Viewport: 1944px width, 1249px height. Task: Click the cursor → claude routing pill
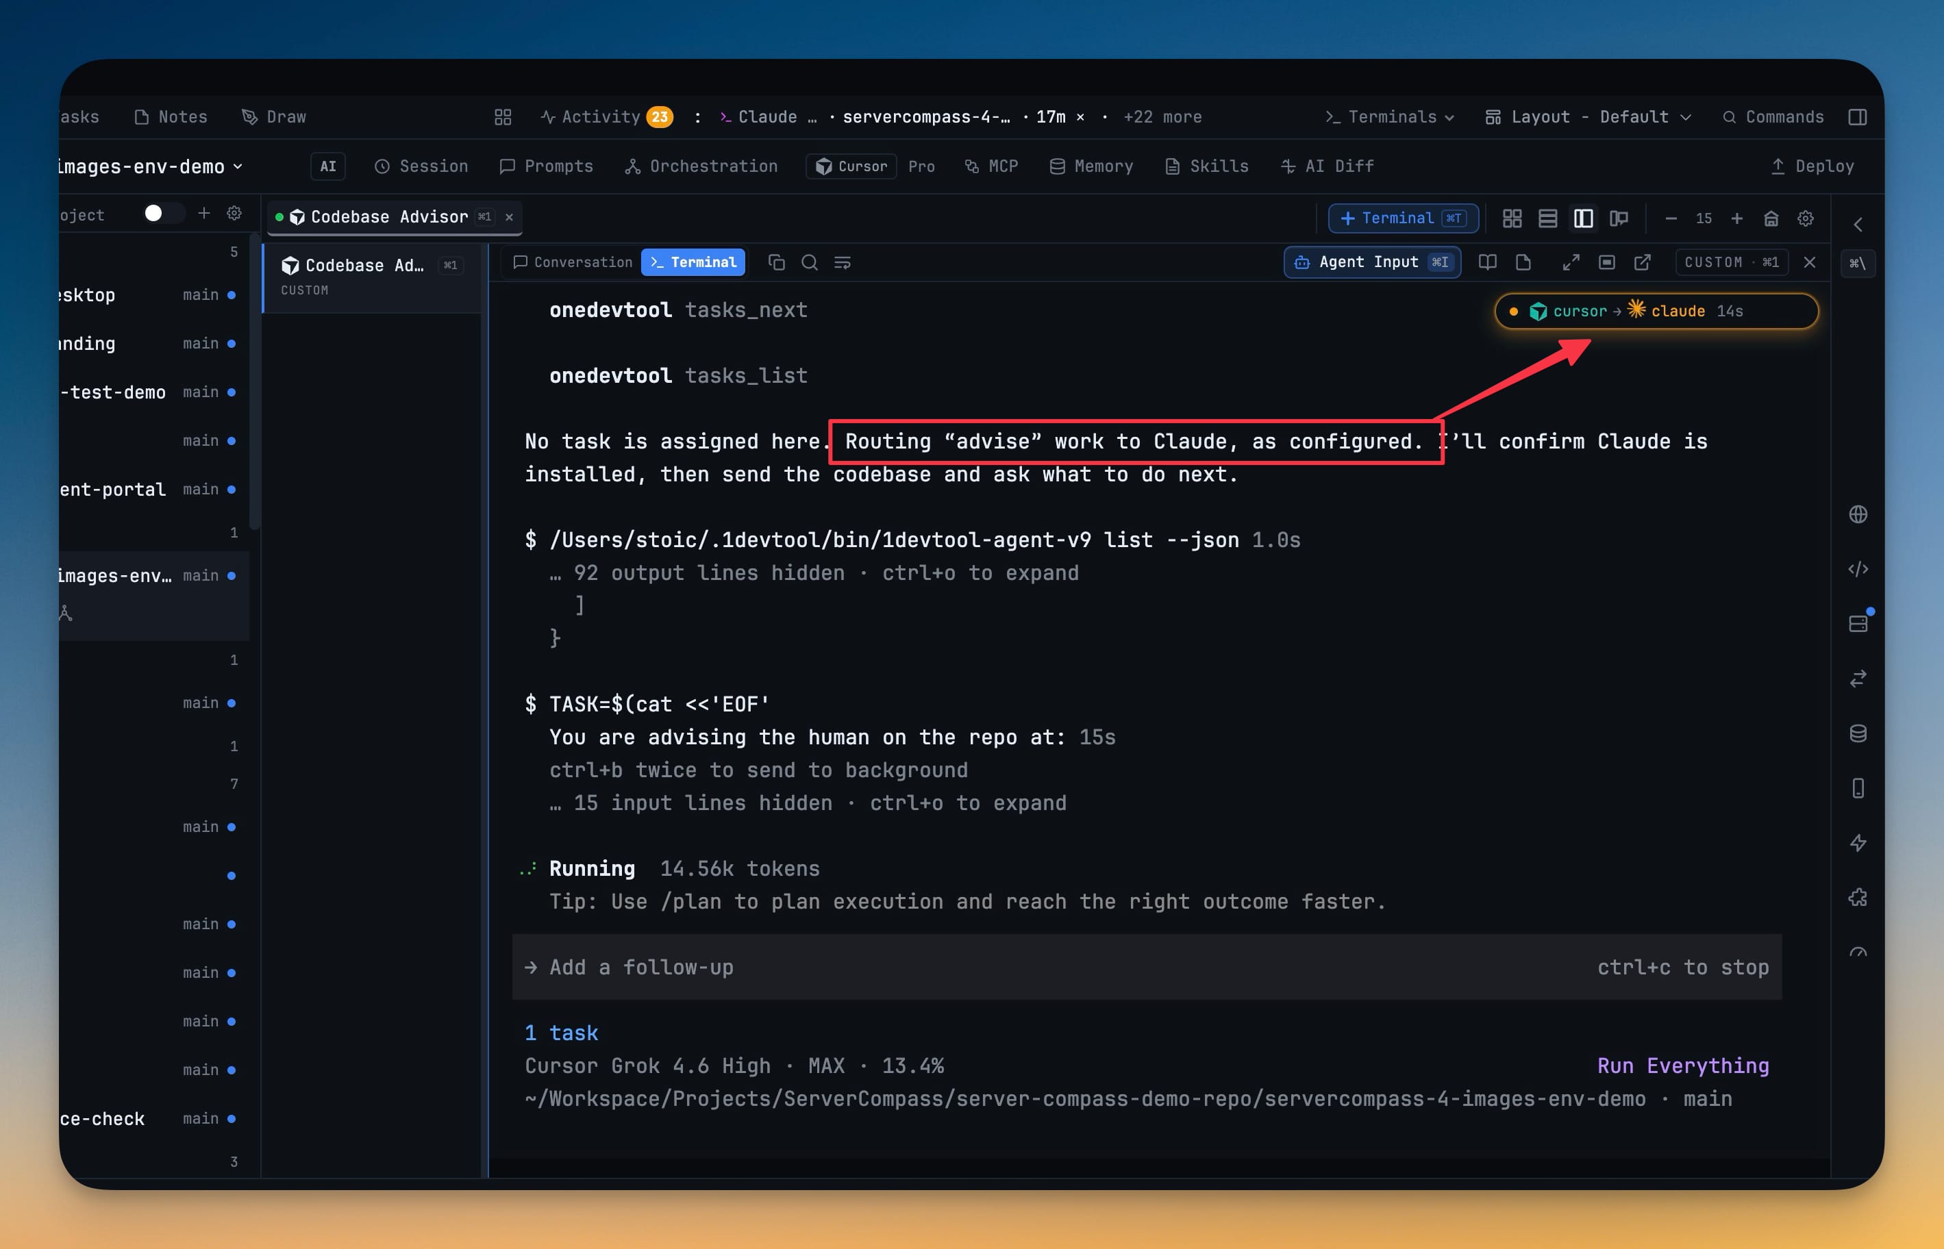pyautogui.click(x=1656, y=312)
